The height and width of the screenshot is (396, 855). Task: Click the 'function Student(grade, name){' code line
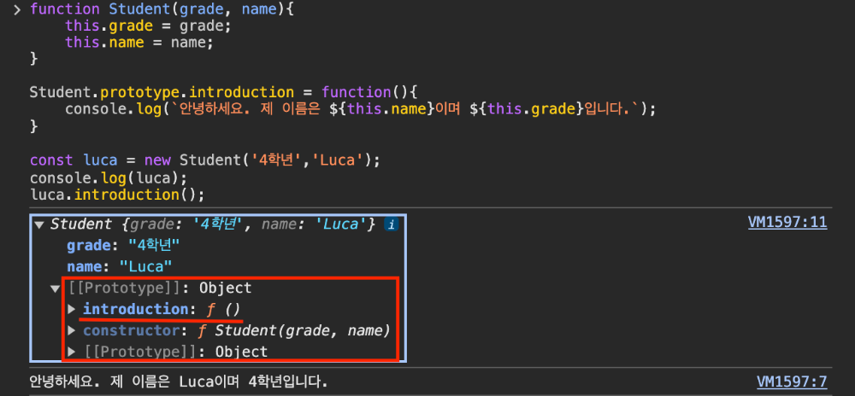pos(162,9)
